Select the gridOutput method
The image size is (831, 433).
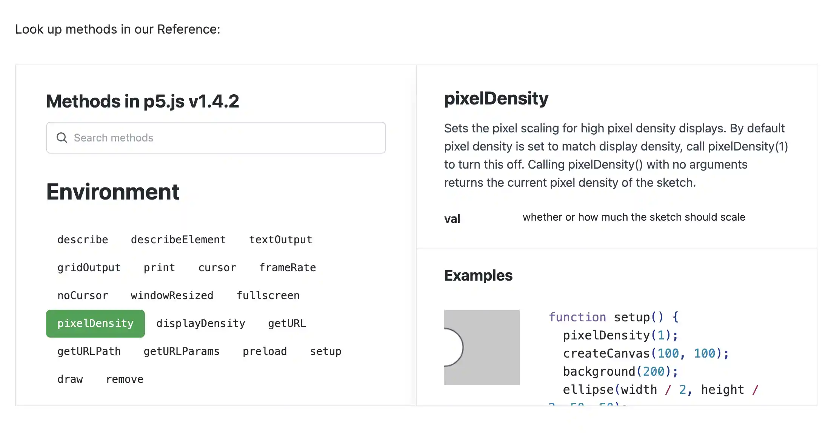[89, 267]
